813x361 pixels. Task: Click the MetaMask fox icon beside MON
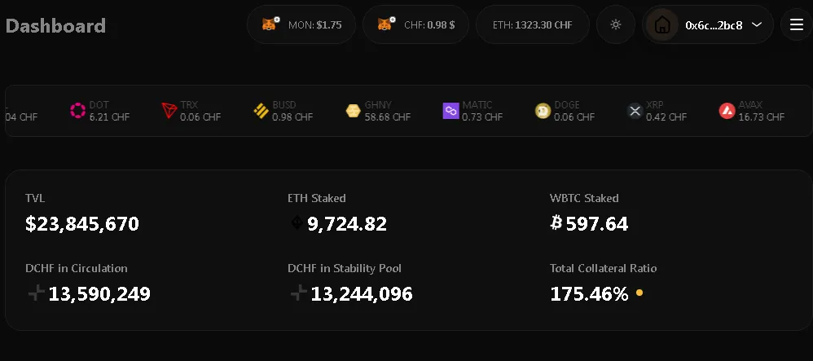[270, 24]
